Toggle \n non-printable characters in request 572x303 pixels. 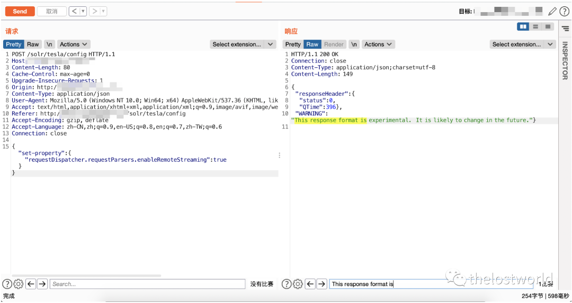[x=49, y=44]
